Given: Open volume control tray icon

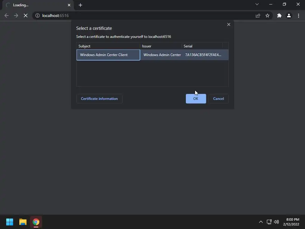Looking at the screenshot, I should (276, 222).
